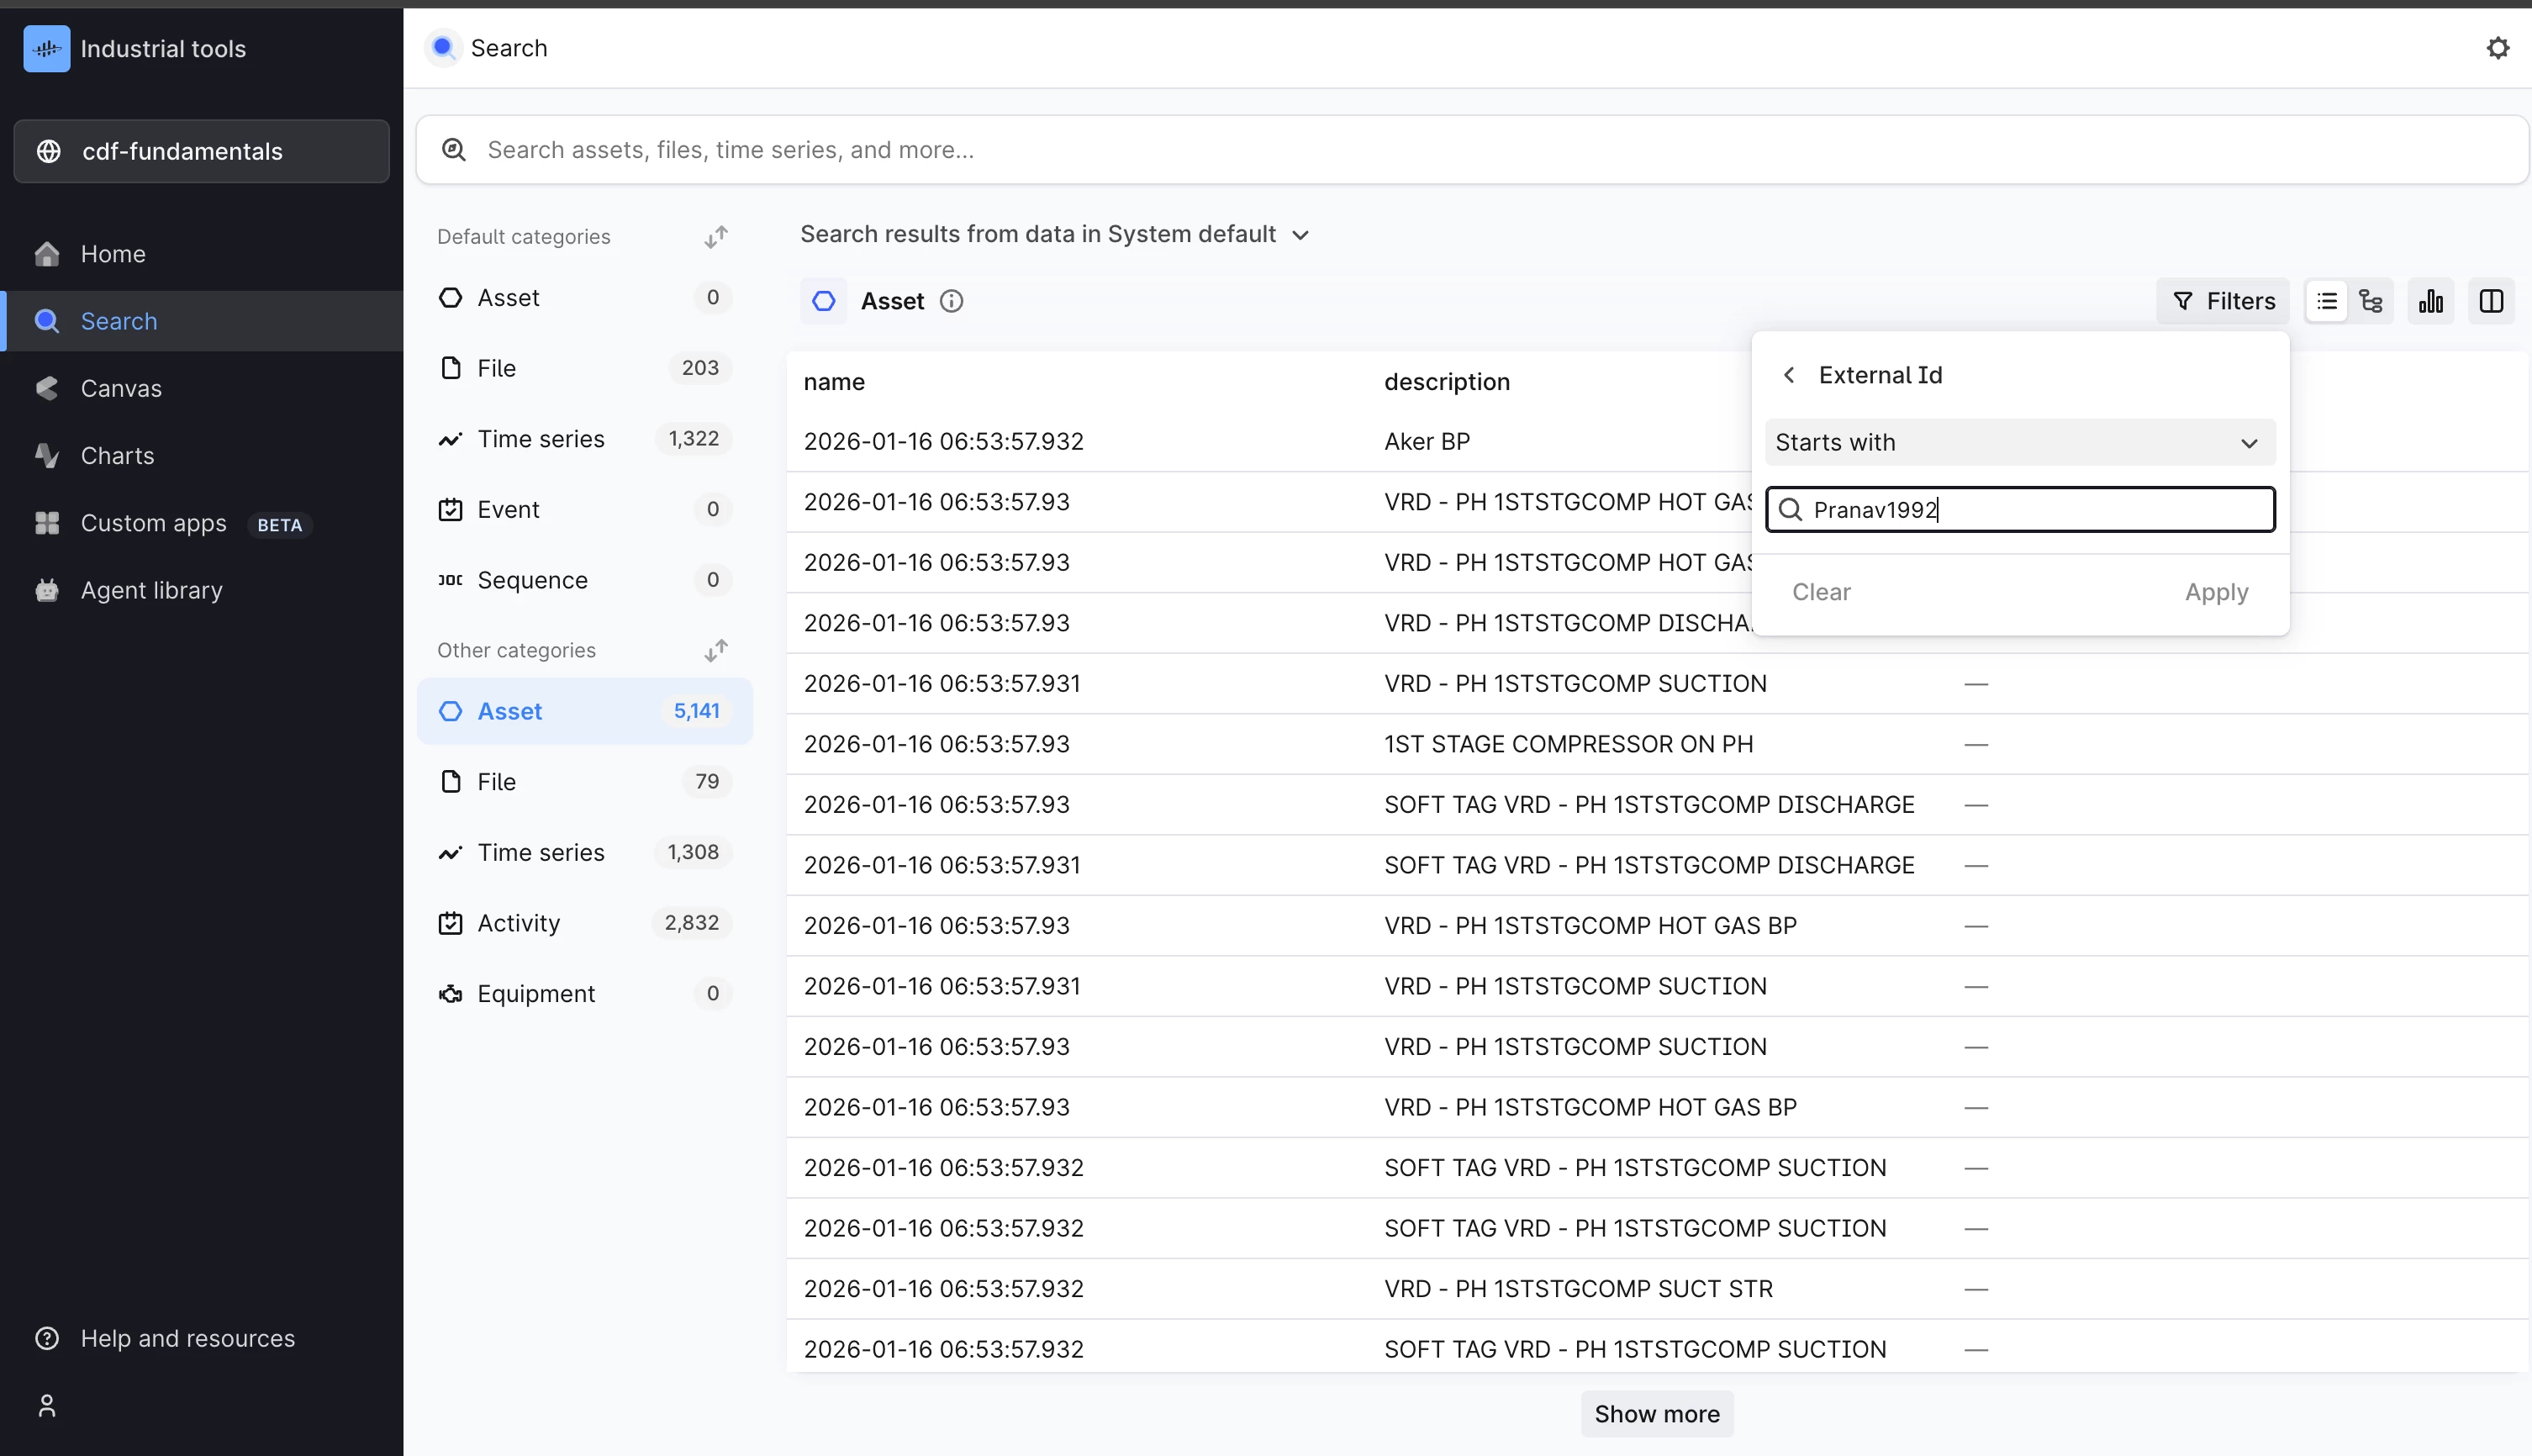
Task: Open Canvas from the sidebar
Action: click(120, 388)
